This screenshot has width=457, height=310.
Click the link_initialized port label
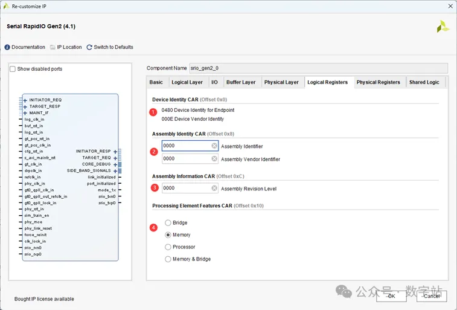(x=101, y=177)
